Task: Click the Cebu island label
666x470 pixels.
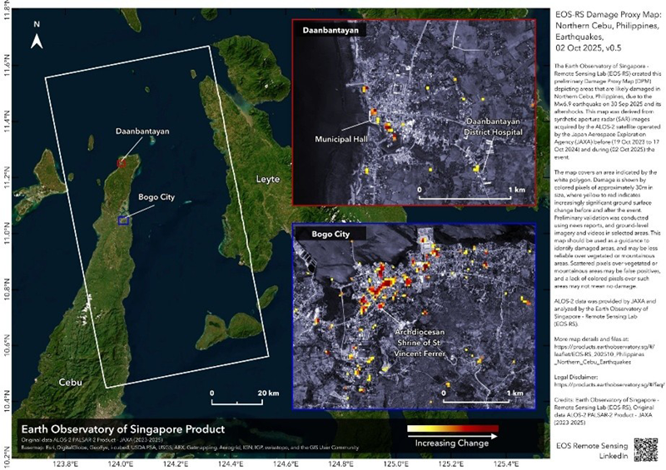Action: [x=71, y=382]
